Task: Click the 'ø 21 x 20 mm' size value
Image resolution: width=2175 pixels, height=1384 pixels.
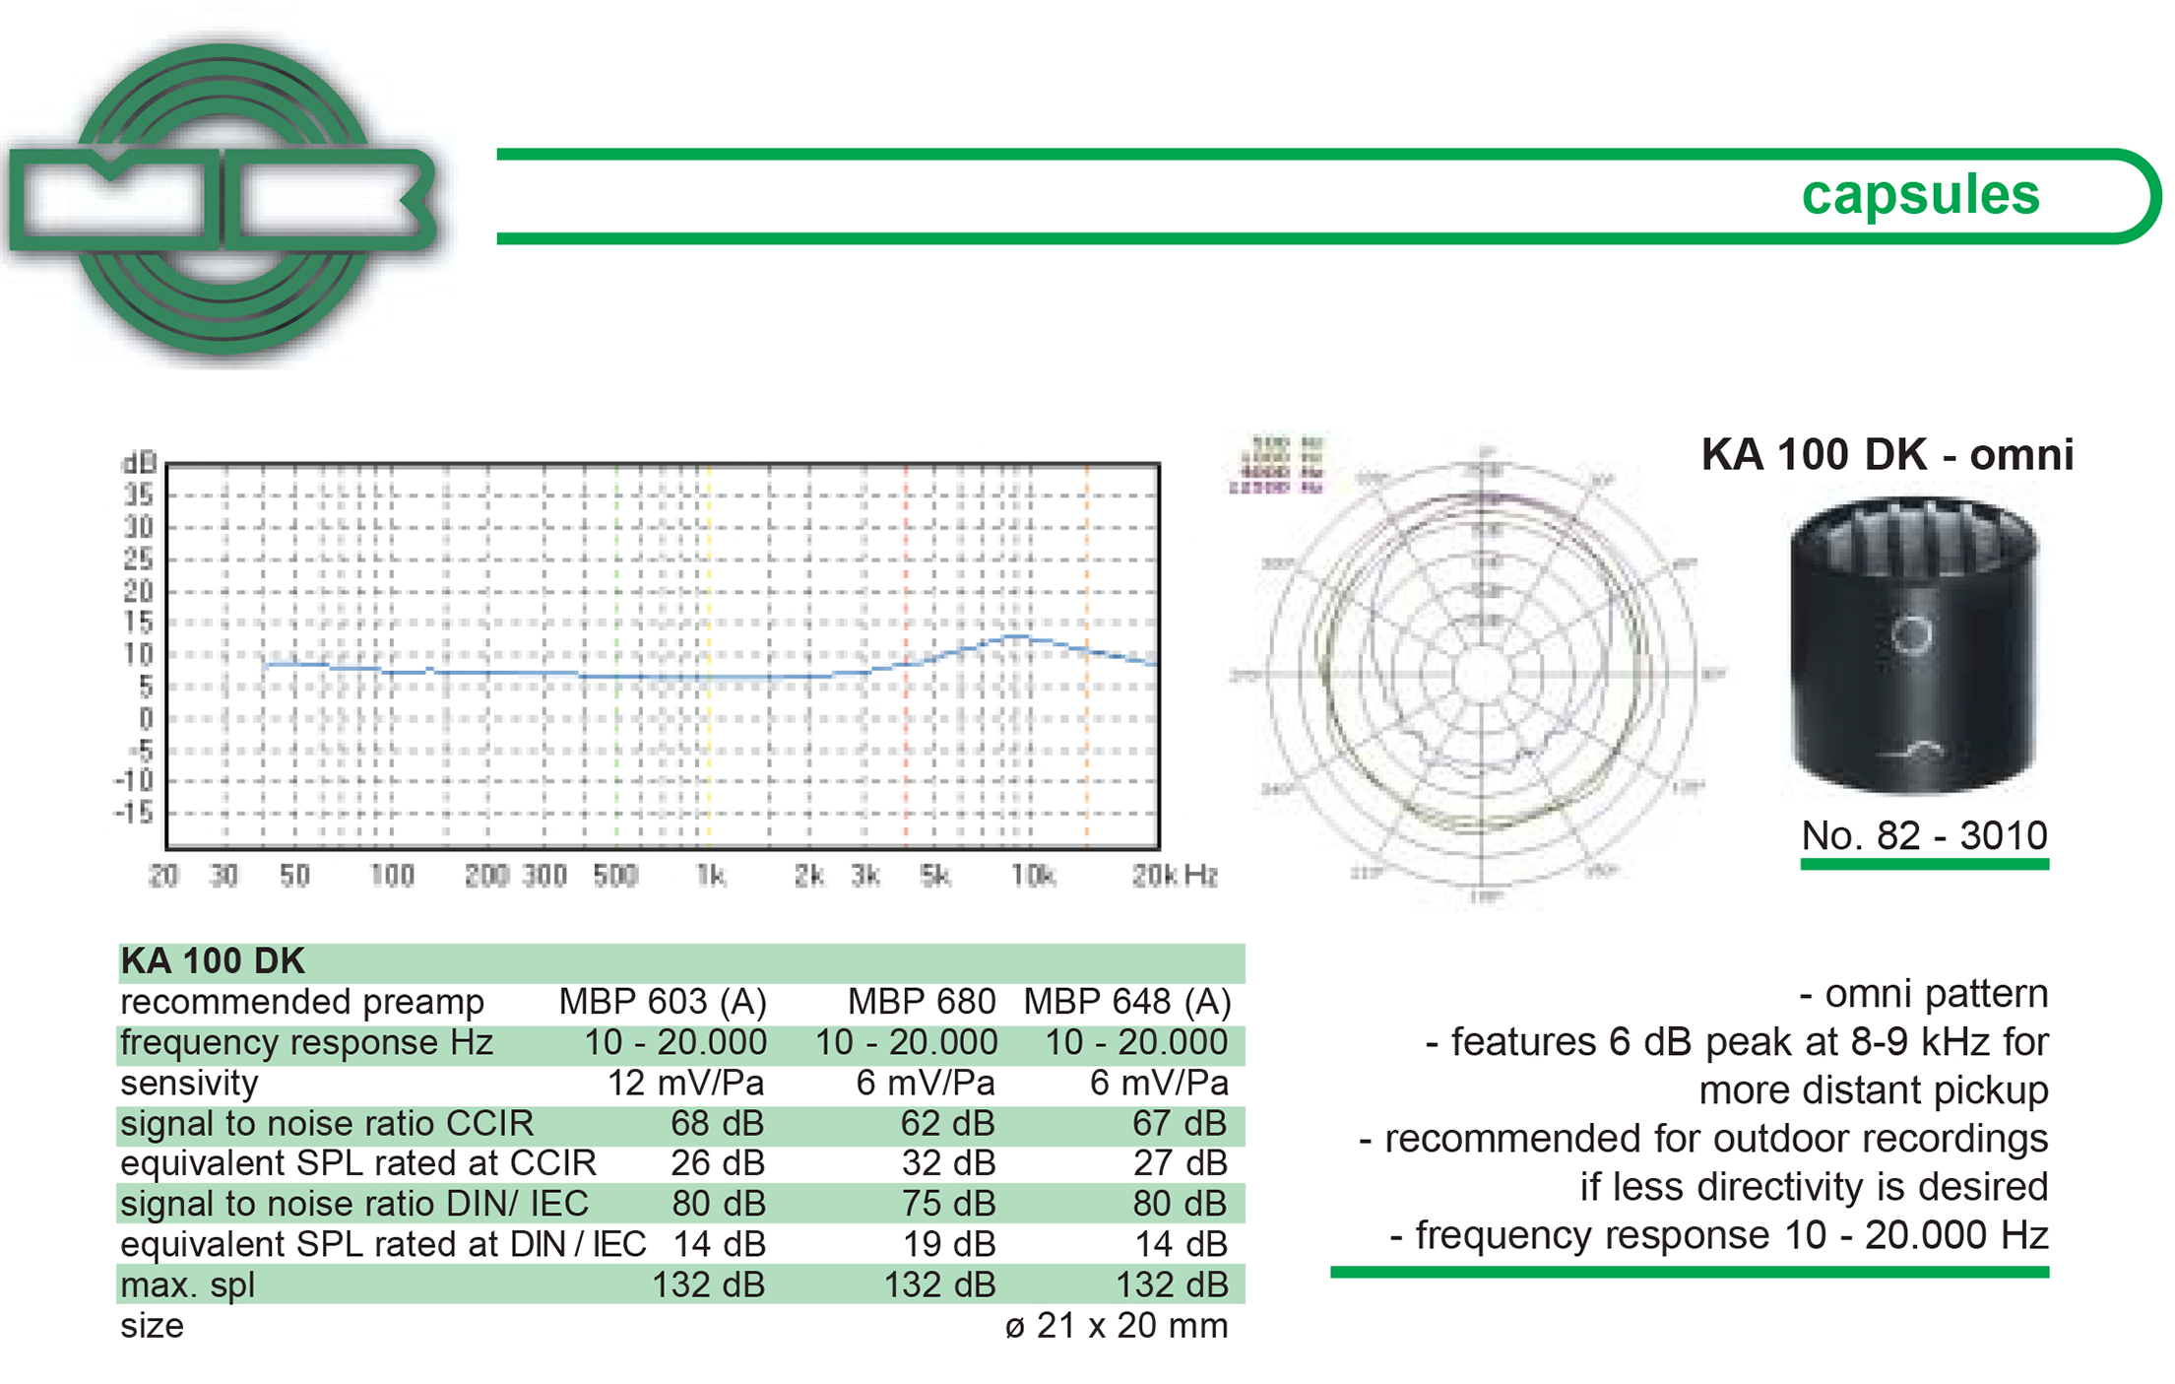Action: tap(1117, 1326)
